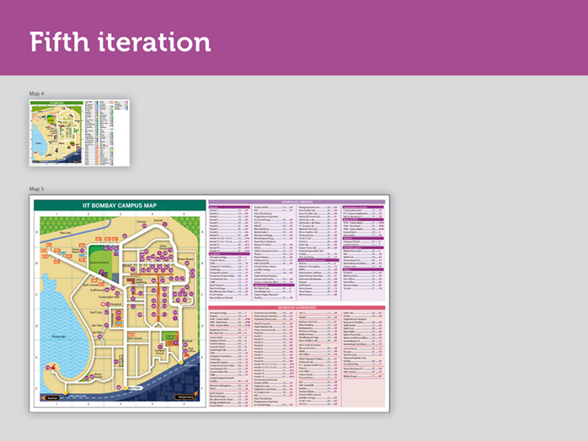Select the large Map 5 campus map
The height and width of the screenshot is (441, 588).
pyautogui.click(x=209, y=304)
